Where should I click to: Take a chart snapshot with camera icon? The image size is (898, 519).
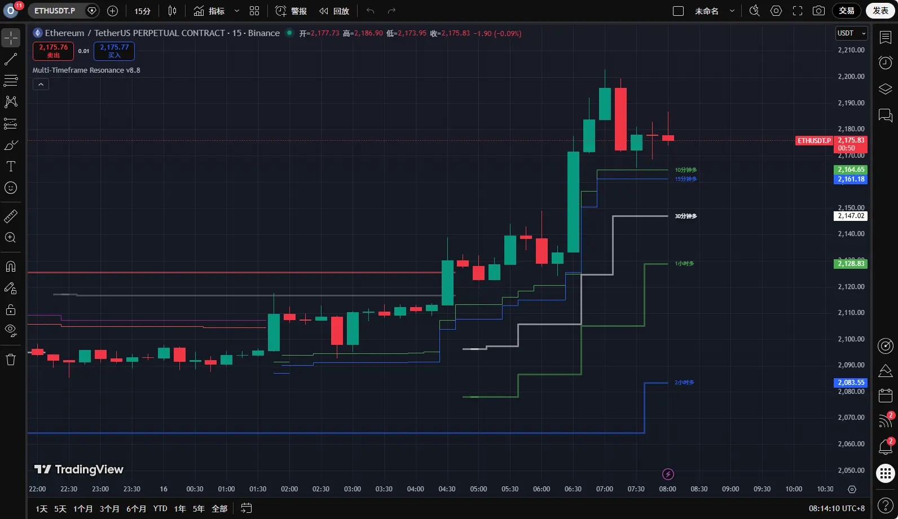click(x=818, y=11)
